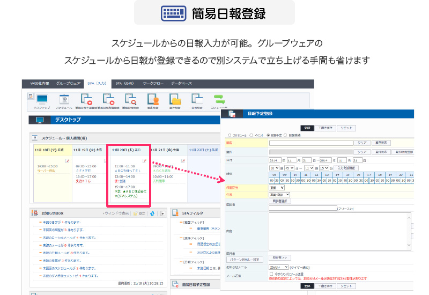Click the 顧客検索 button
The width and height of the screenshot is (429, 295).
pyautogui.click(x=381, y=143)
